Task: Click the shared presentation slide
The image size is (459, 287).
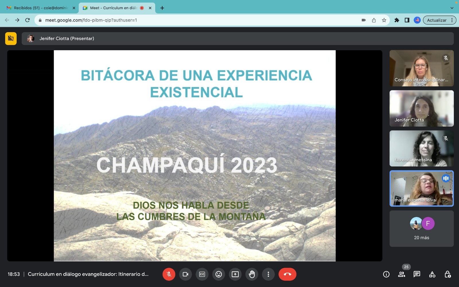Action: pos(195,156)
